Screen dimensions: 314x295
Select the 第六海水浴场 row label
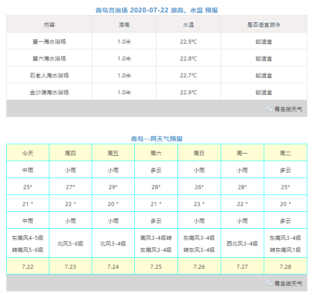(49, 59)
